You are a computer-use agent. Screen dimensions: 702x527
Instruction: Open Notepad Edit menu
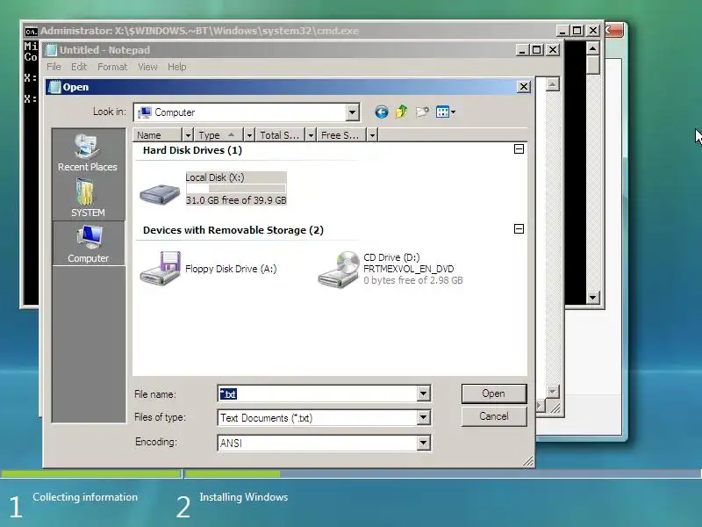pos(79,67)
